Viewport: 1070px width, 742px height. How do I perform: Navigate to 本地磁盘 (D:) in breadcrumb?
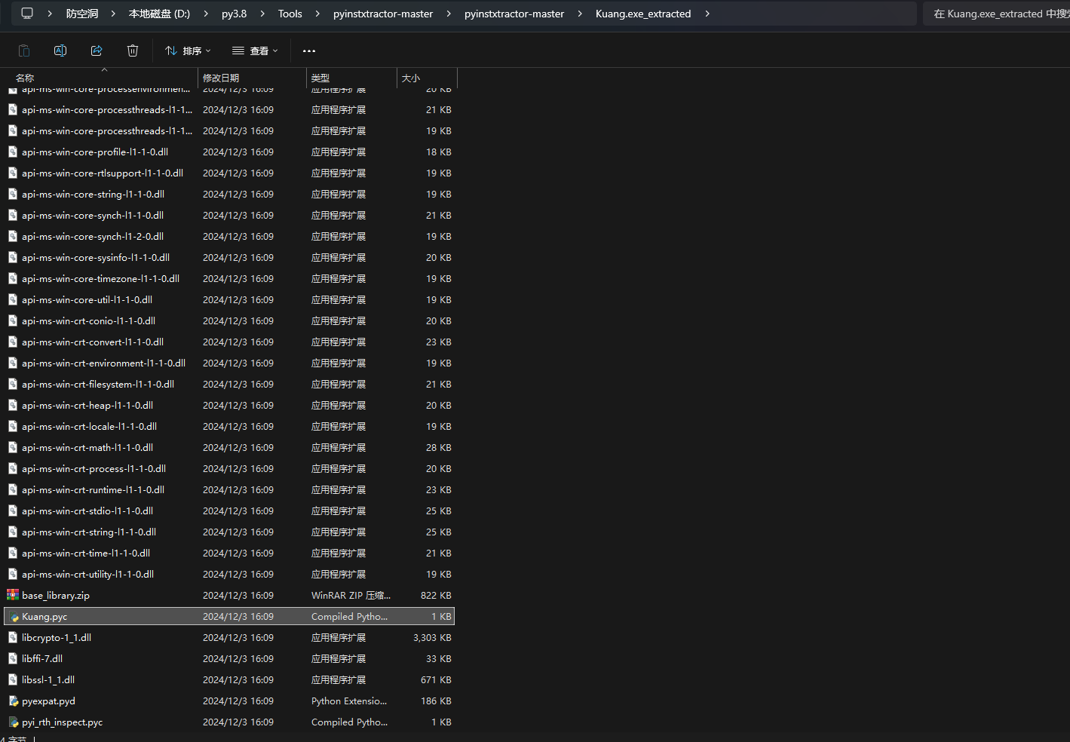pos(159,14)
